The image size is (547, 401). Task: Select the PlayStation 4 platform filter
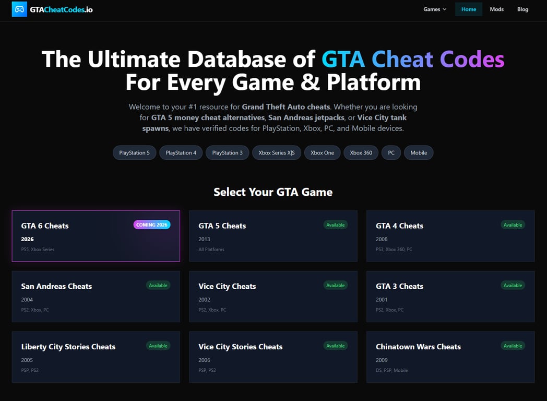[181, 152]
